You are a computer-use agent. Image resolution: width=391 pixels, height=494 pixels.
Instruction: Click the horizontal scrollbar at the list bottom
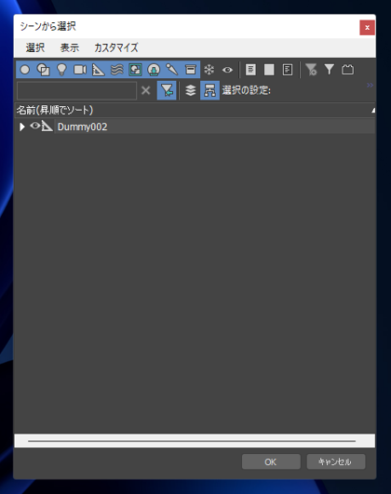click(x=192, y=441)
